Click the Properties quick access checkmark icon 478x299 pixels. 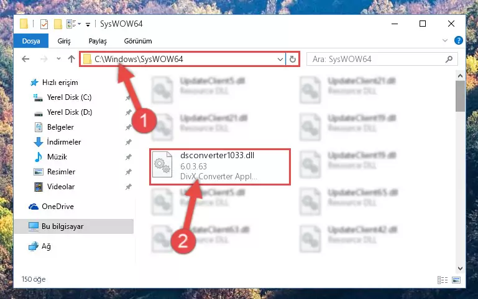pyautogui.click(x=44, y=24)
